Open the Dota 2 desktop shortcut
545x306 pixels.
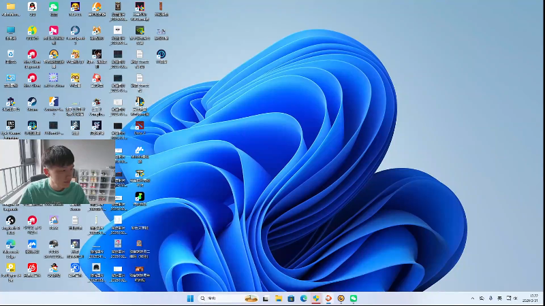click(139, 126)
